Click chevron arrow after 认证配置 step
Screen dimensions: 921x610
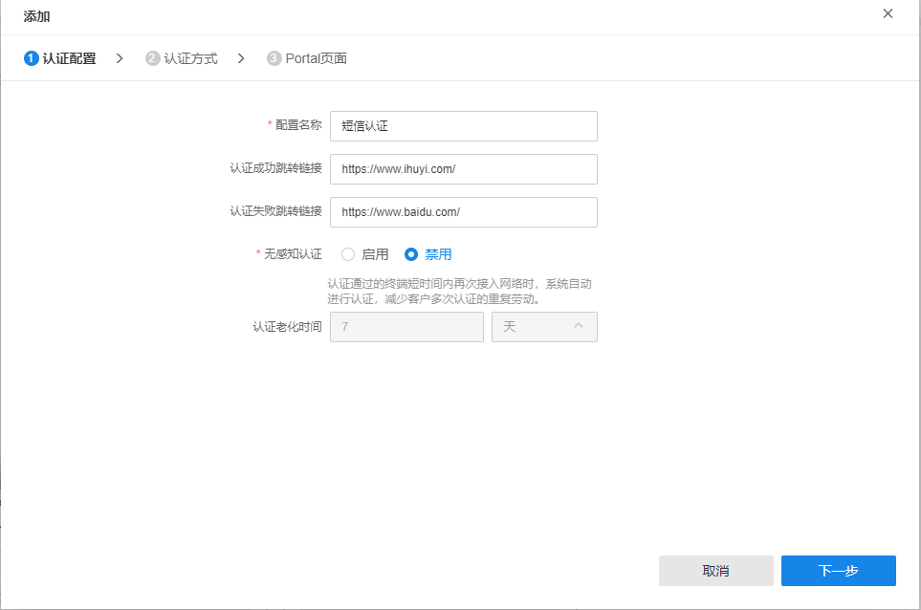pyautogui.click(x=120, y=58)
